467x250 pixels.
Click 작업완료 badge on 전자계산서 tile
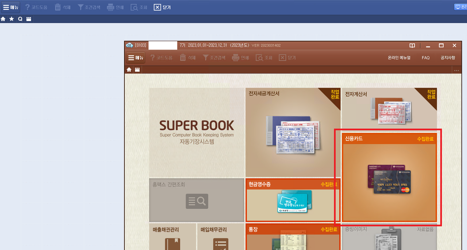(431, 94)
